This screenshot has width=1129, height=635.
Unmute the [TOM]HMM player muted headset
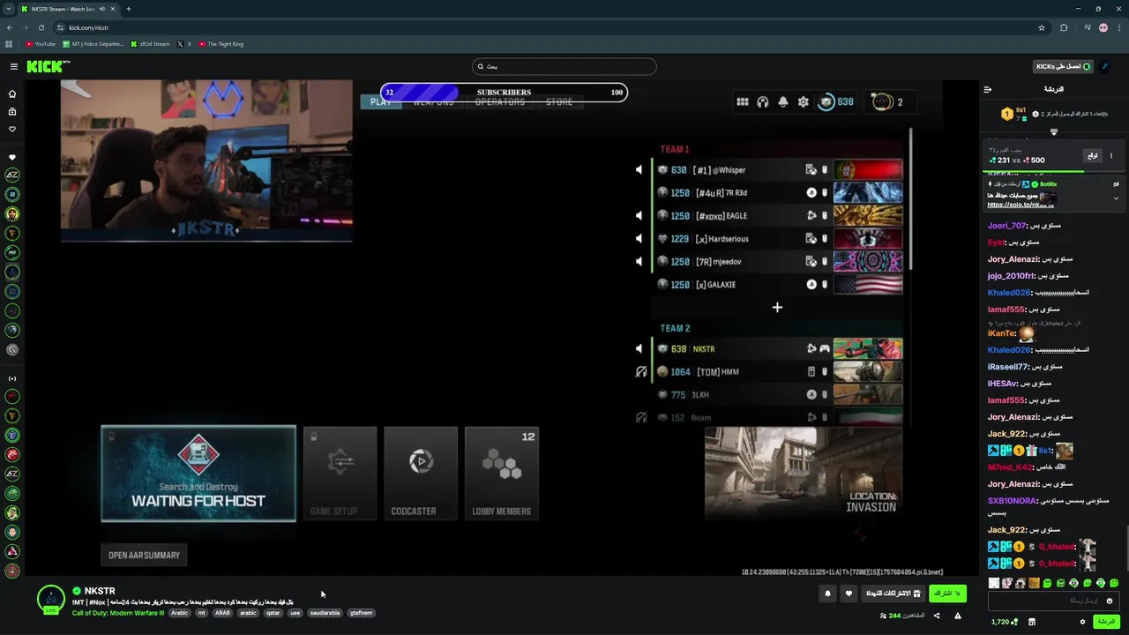click(x=641, y=371)
